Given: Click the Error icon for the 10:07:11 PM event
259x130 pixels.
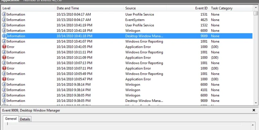Looking at the screenshot, I should [4, 68].
